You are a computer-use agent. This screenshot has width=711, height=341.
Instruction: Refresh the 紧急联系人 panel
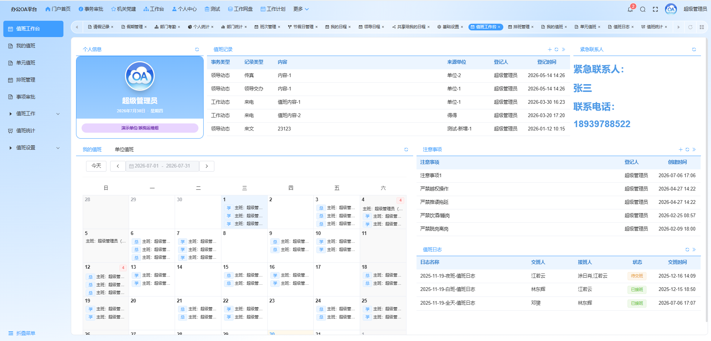[x=694, y=49]
